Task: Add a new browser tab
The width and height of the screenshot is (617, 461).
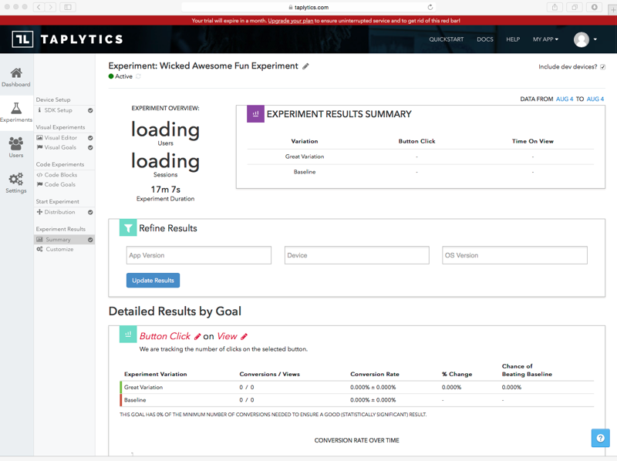Action: point(613,9)
